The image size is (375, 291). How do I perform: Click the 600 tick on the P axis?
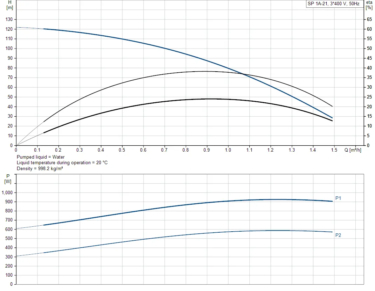click(9, 230)
